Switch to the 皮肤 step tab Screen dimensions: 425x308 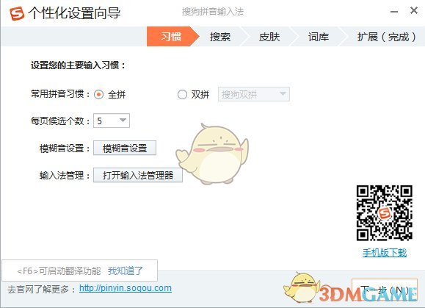click(x=269, y=37)
